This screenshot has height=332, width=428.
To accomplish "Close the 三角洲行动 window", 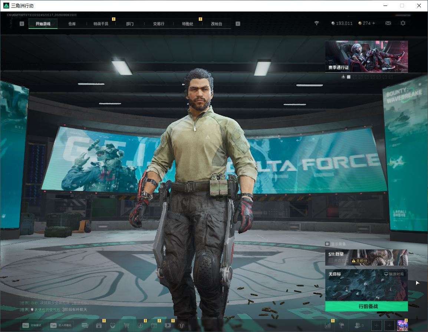I will click(x=419, y=6).
